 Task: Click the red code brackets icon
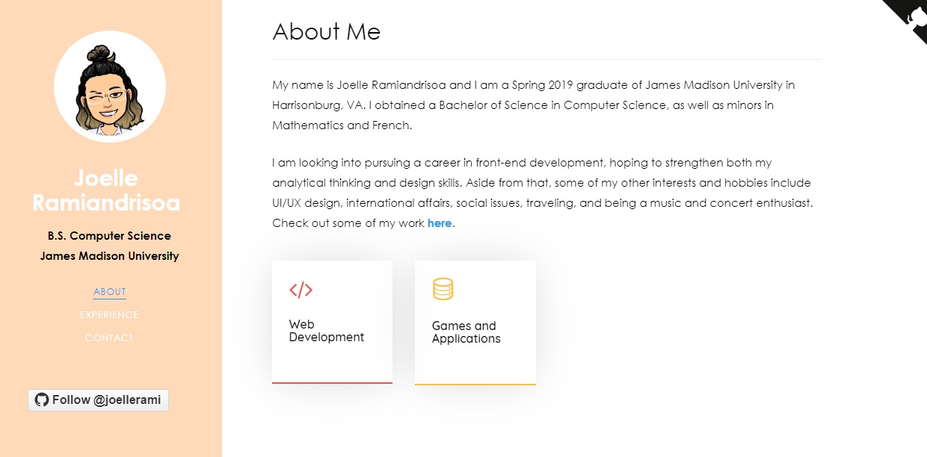(301, 290)
